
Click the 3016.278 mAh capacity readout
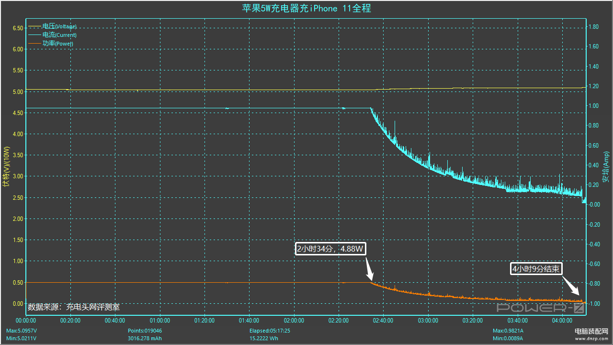point(145,339)
